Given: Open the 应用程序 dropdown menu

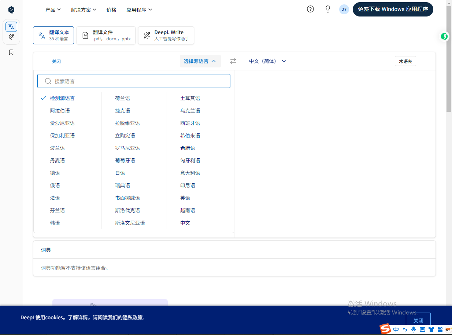Looking at the screenshot, I should point(139,10).
